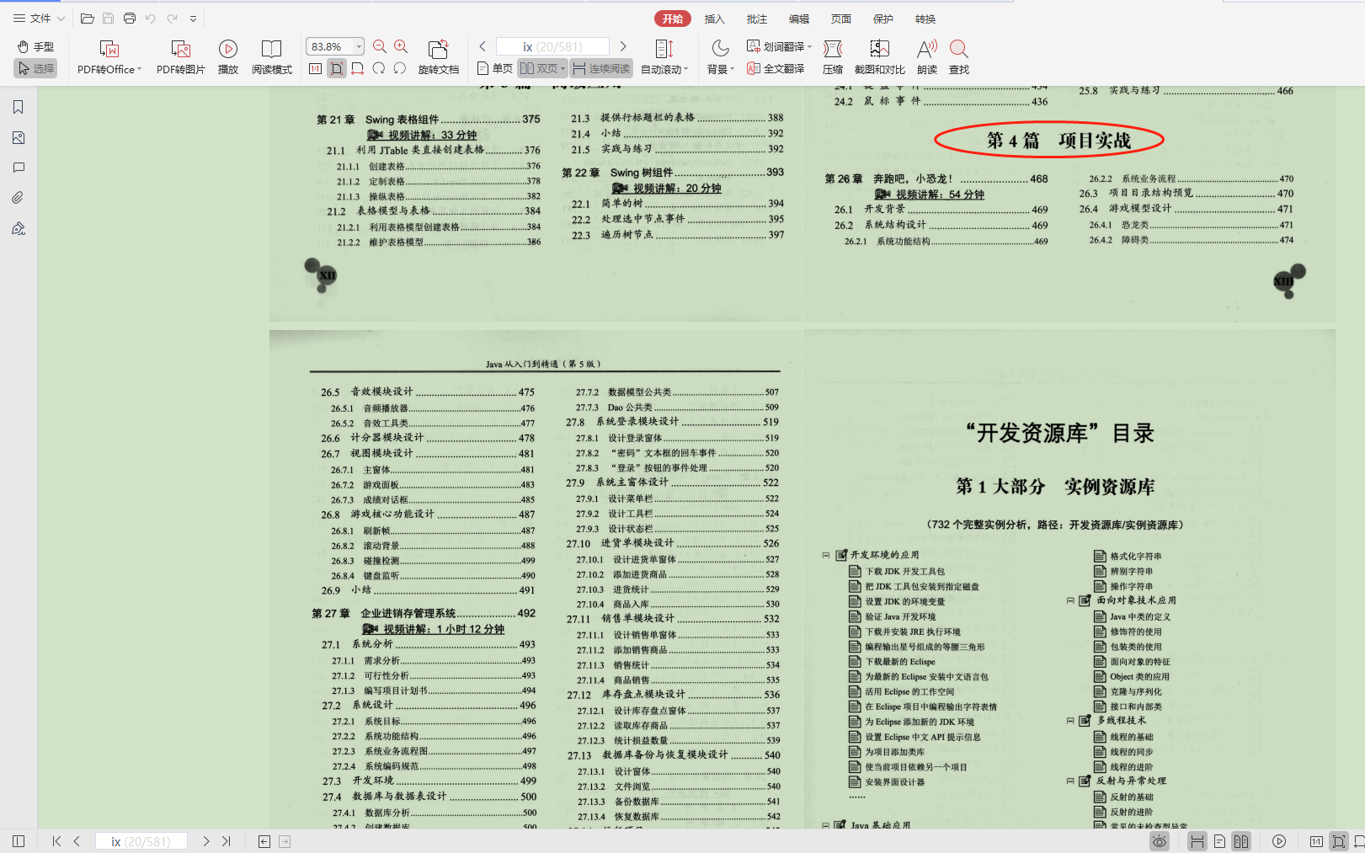The width and height of the screenshot is (1365, 853).
Task: Switch to the 保护 tab
Action: point(883,19)
